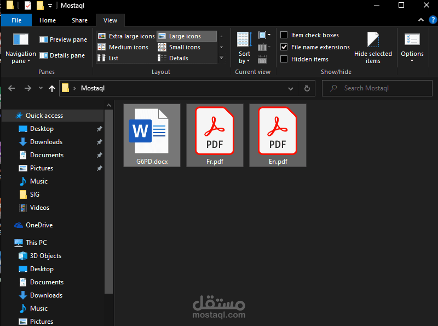
Task: Open the Navigation pane dropdown
Action: tap(21, 48)
